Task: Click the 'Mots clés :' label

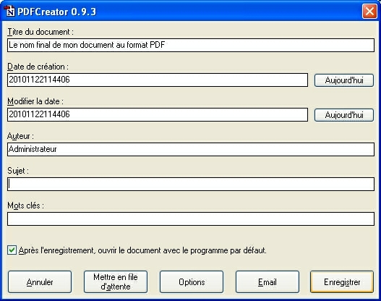Action: click(x=26, y=205)
